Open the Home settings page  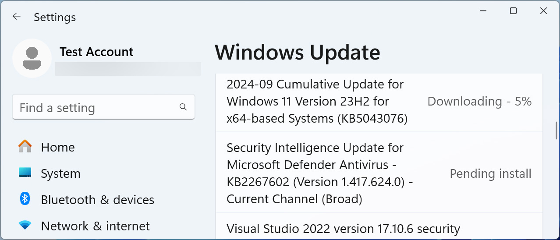coord(58,147)
